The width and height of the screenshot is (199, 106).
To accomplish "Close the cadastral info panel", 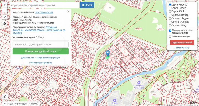I will (68, 12).
